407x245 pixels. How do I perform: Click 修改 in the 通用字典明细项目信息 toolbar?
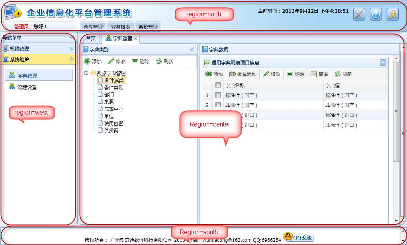(272, 74)
